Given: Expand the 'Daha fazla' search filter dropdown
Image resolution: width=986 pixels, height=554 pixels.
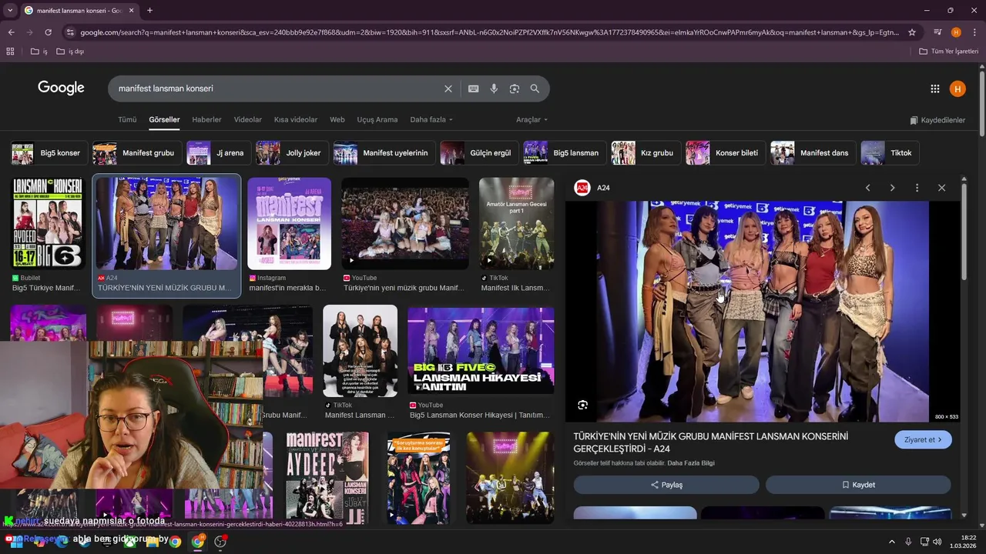Looking at the screenshot, I should coord(431,119).
